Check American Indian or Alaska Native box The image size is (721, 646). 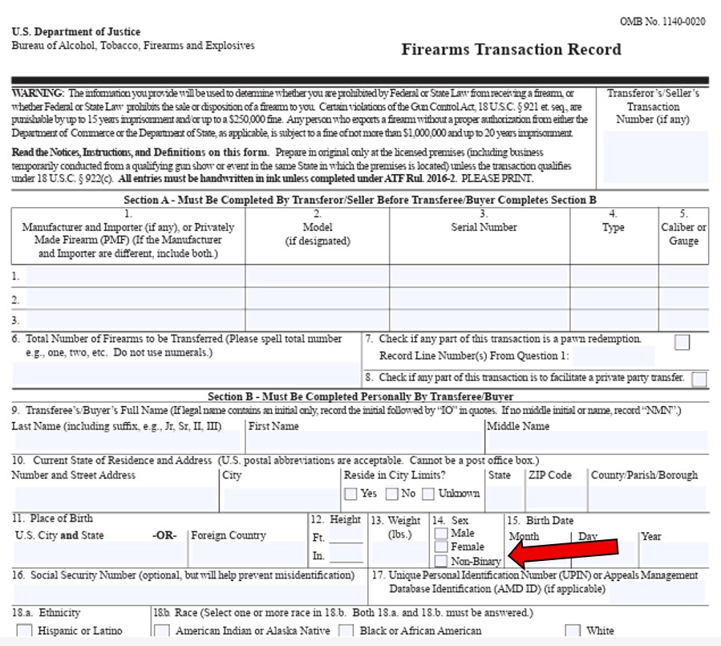[x=163, y=631]
